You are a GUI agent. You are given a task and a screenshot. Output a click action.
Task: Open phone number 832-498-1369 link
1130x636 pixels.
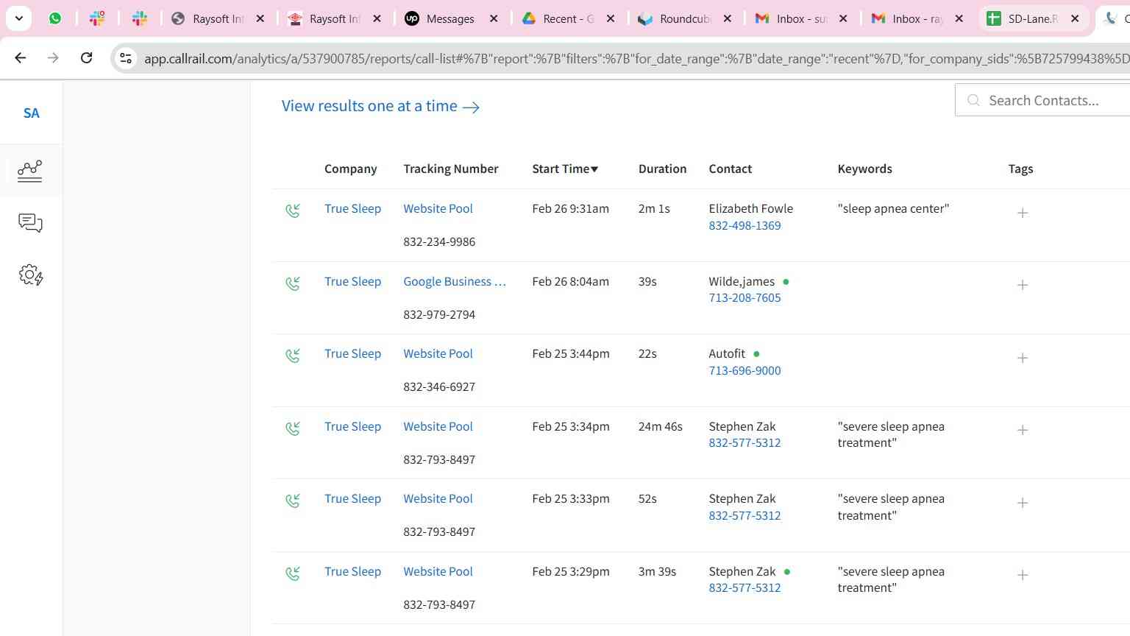(745, 226)
